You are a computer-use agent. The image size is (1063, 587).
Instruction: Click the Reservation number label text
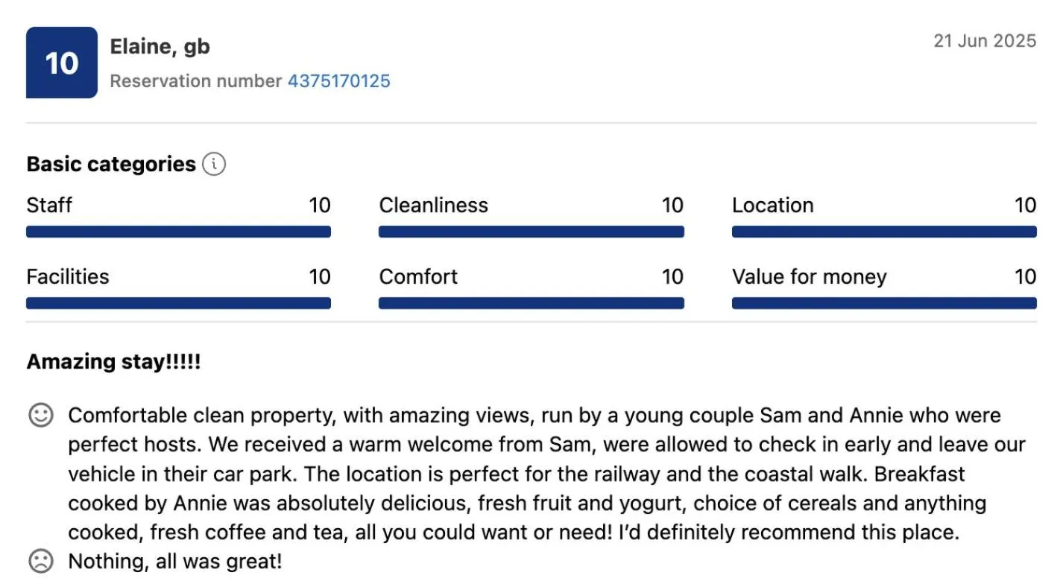pyautogui.click(x=196, y=81)
